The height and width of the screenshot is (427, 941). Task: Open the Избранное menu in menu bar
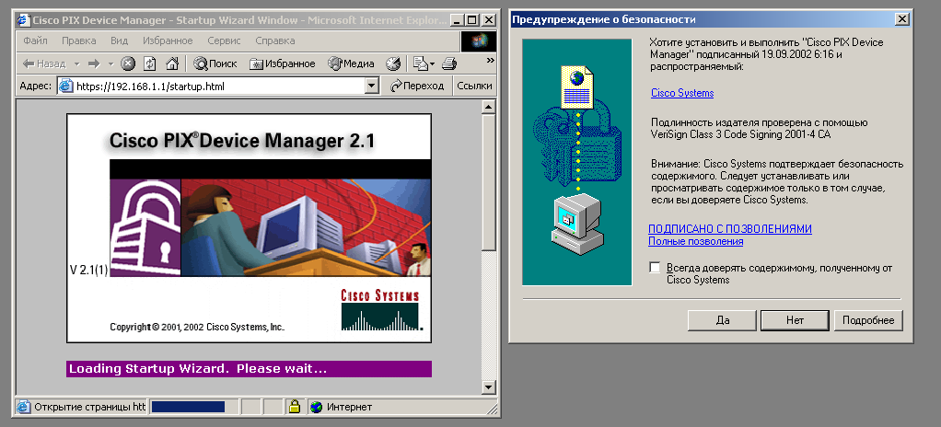click(x=168, y=40)
